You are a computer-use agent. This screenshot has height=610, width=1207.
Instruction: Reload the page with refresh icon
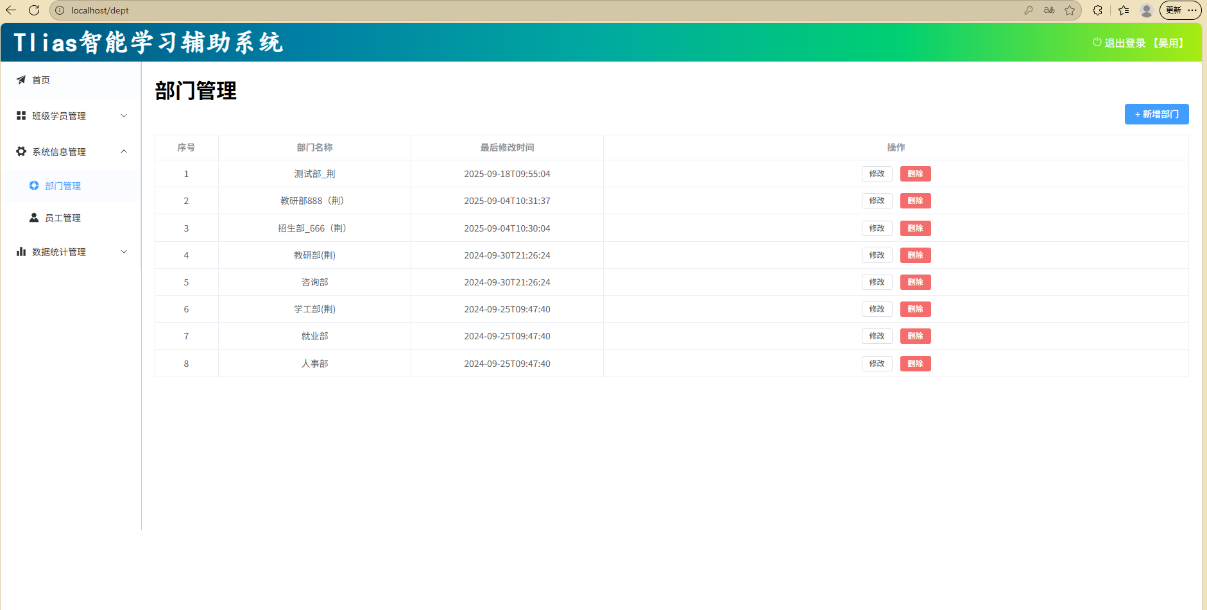34,10
